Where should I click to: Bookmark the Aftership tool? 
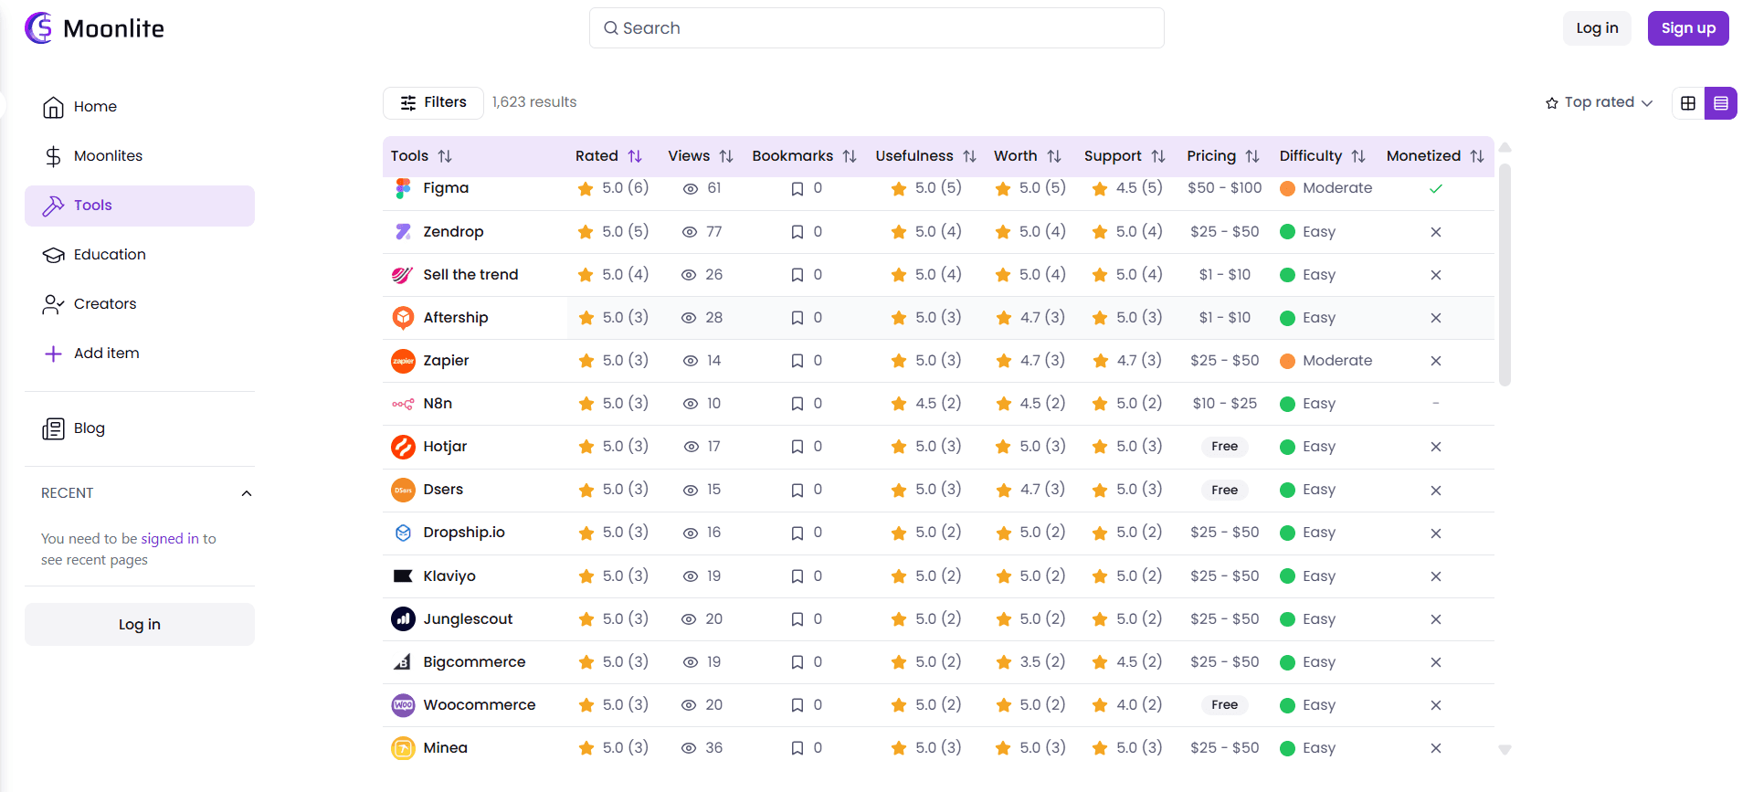pyautogui.click(x=797, y=318)
